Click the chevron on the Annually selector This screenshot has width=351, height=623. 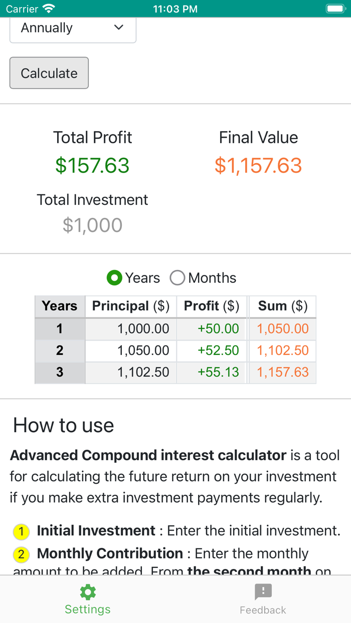(x=118, y=28)
